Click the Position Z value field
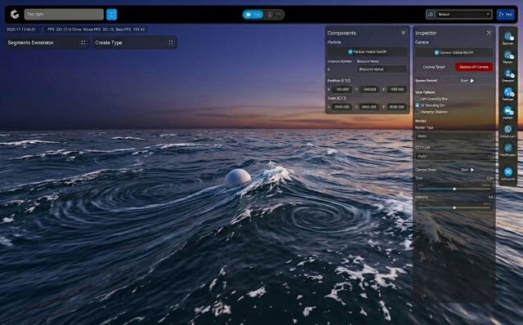This screenshot has height=325, width=523. 396,89
